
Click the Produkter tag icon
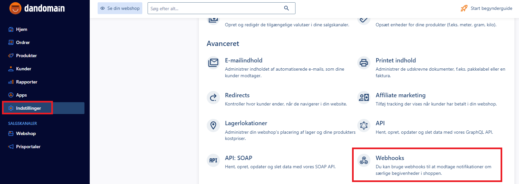tap(11, 56)
